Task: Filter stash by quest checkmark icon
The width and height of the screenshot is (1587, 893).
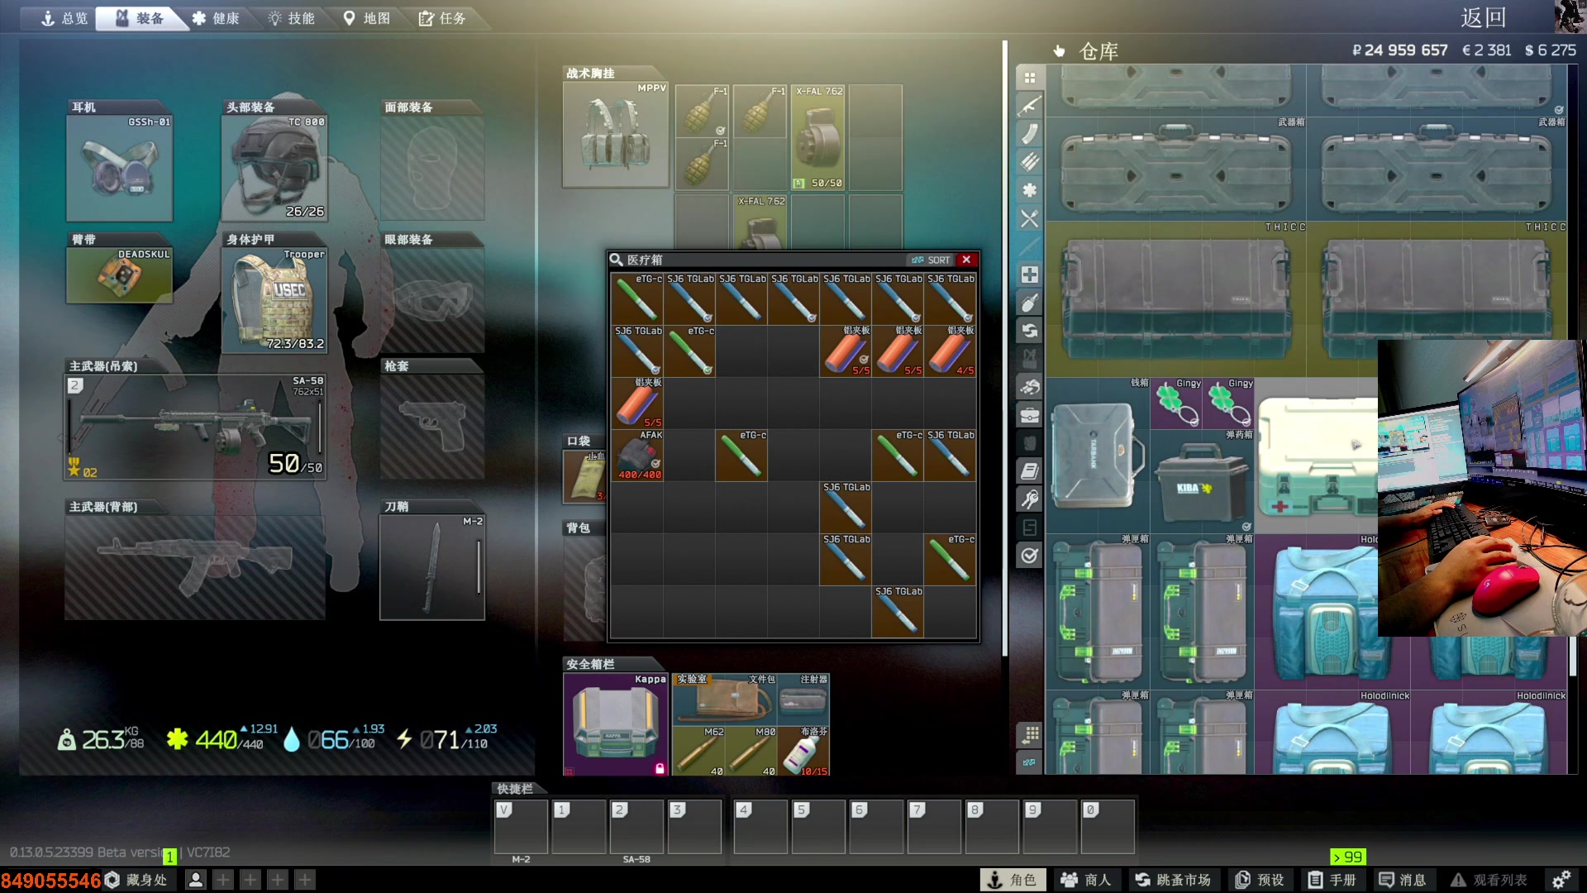Action: [x=1029, y=556]
